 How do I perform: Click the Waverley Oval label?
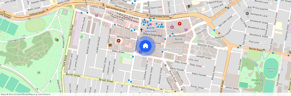tap(271, 70)
